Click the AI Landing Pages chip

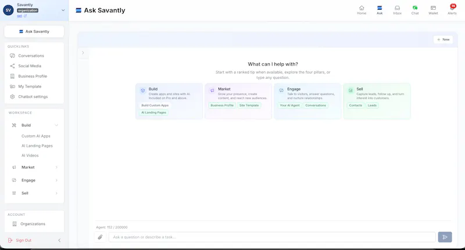[x=153, y=113]
